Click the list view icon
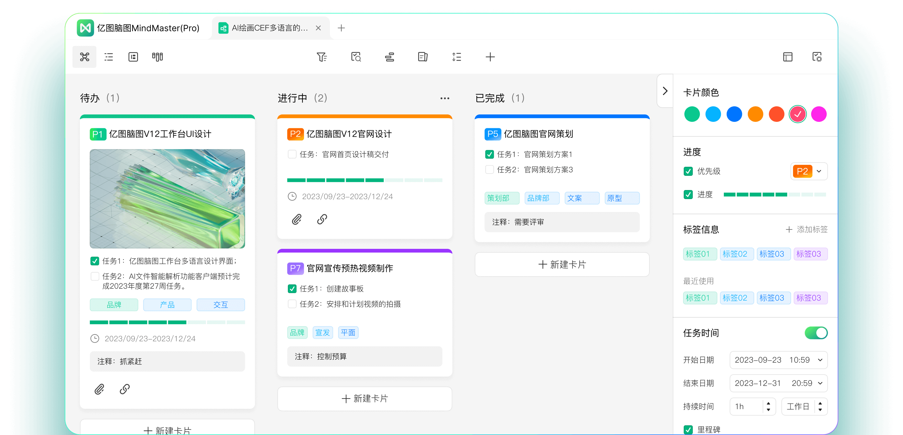Screen dimensions: 903x435 coord(108,56)
